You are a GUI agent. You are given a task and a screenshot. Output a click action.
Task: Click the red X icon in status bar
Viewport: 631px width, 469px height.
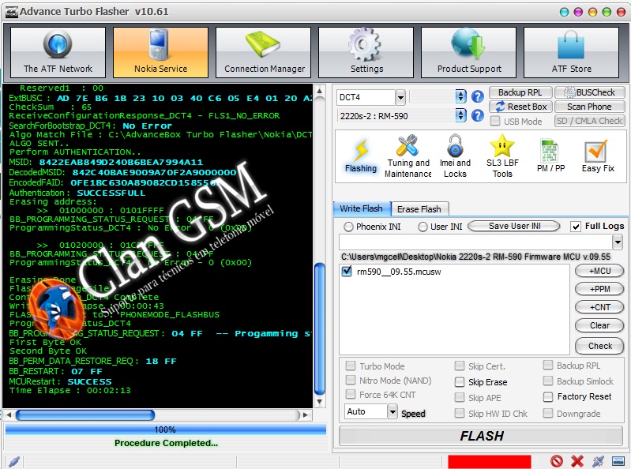pos(577,460)
